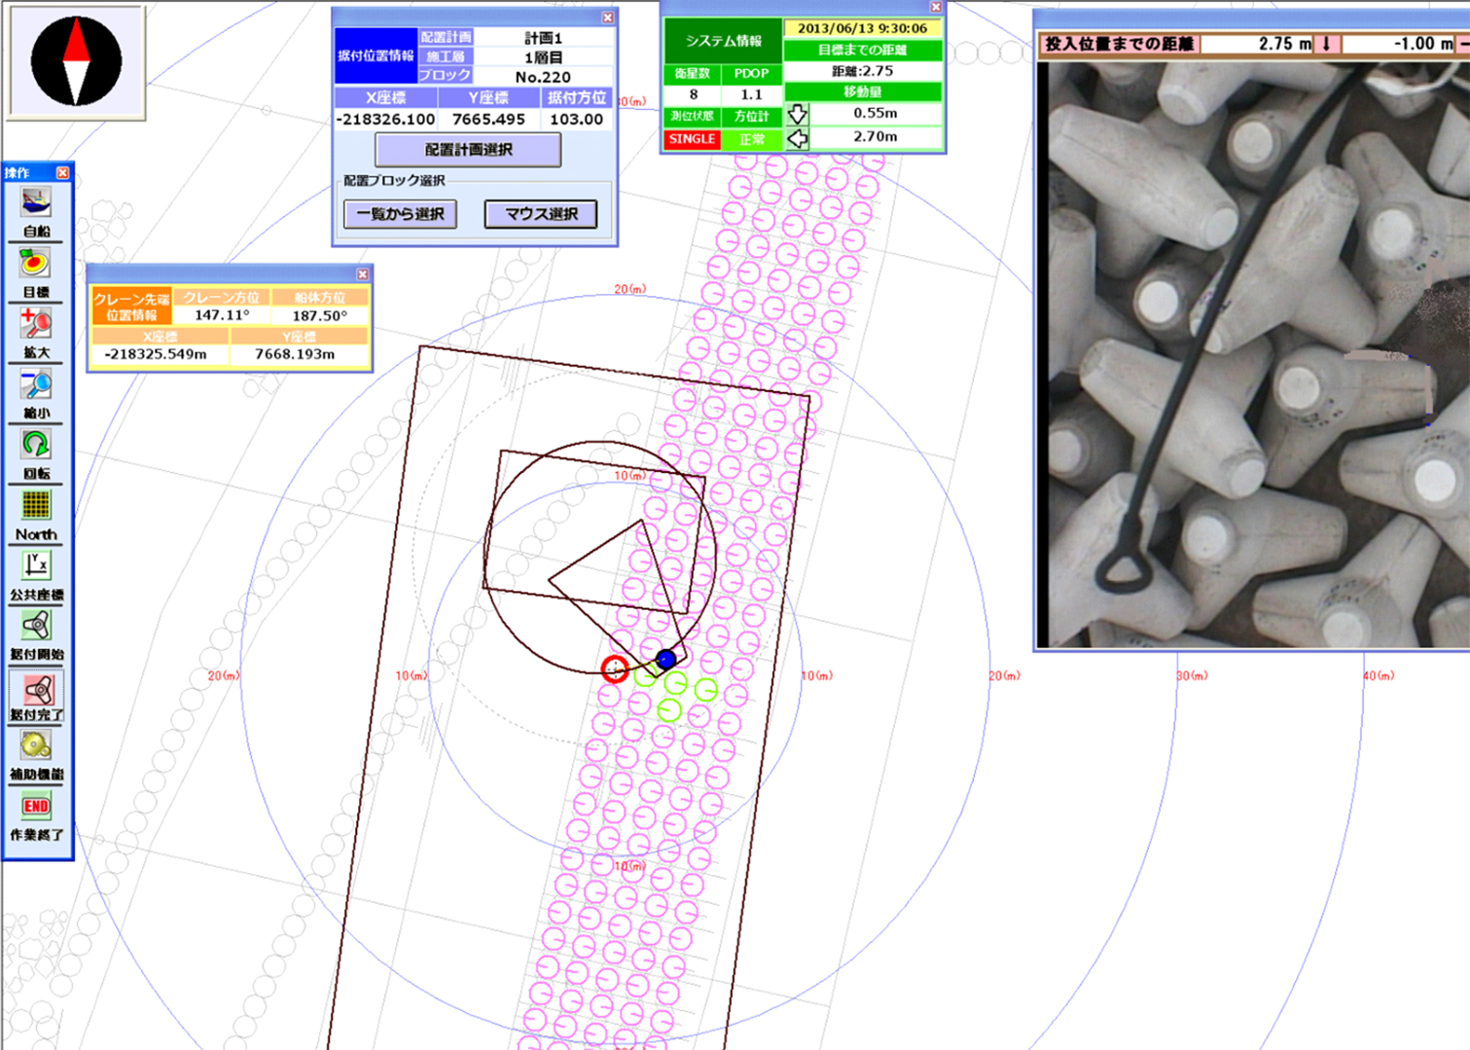Viewport: 1470px width, 1050px height.
Task: Click the left-arrow movement indicator icon
Action: (x=797, y=138)
